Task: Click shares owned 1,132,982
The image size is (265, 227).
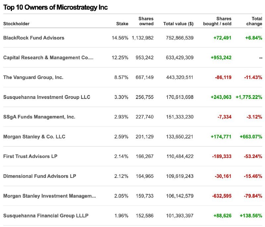Action: (x=143, y=38)
